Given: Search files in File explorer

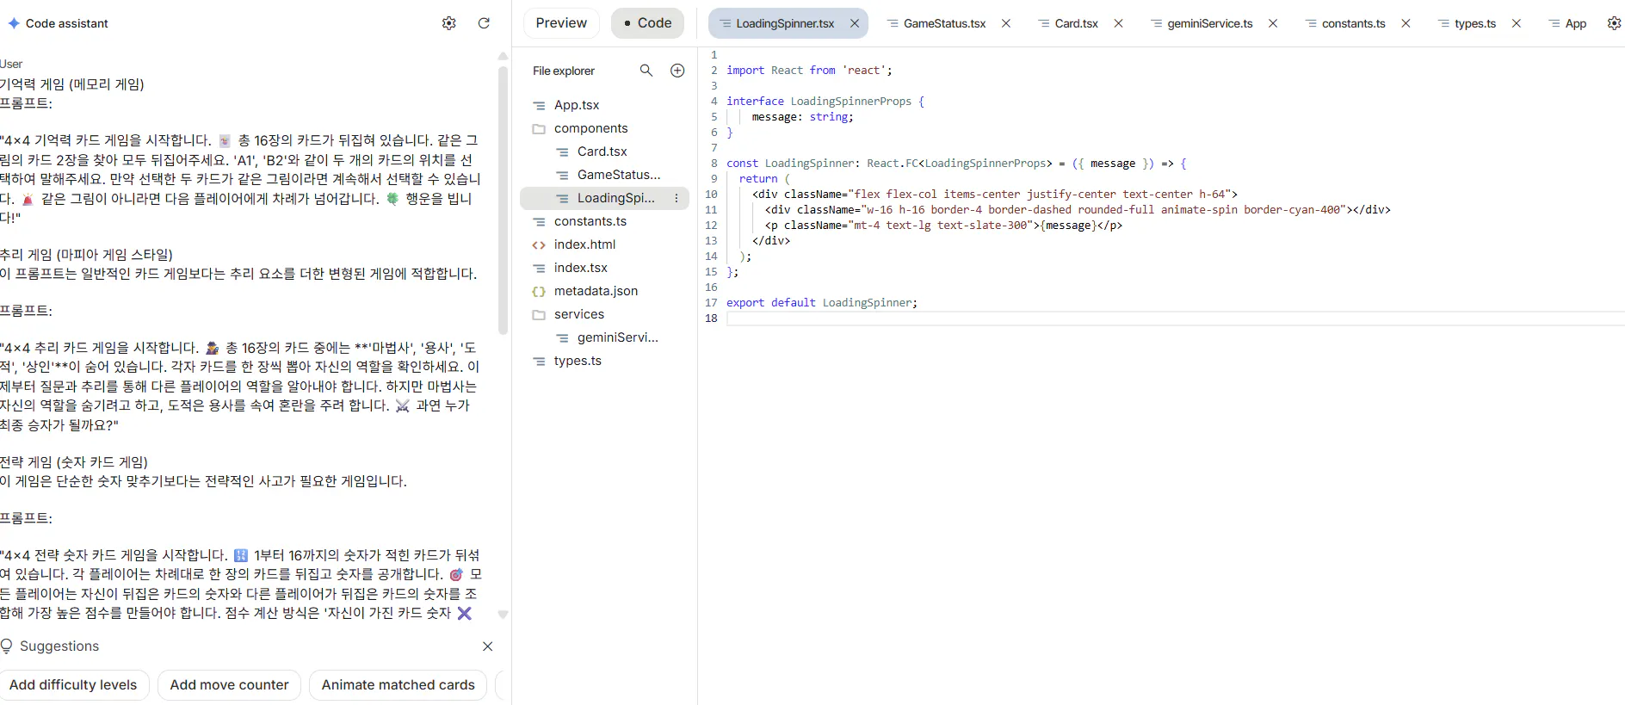Looking at the screenshot, I should pyautogui.click(x=646, y=71).
